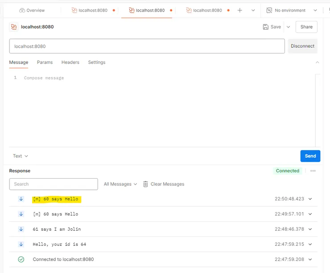The height and width of the screenshot is (273, 330).
Task: Click the message editor vertical scrollbar
Action: pyautogui.click(x=318, y=110)
